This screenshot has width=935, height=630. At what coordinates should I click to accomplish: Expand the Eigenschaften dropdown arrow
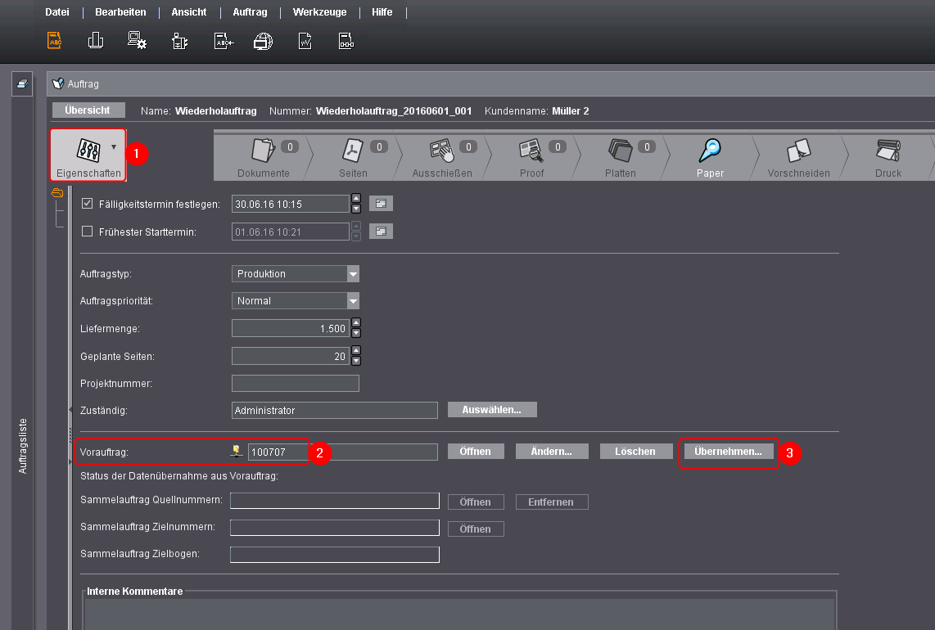(x=114, y=147)
